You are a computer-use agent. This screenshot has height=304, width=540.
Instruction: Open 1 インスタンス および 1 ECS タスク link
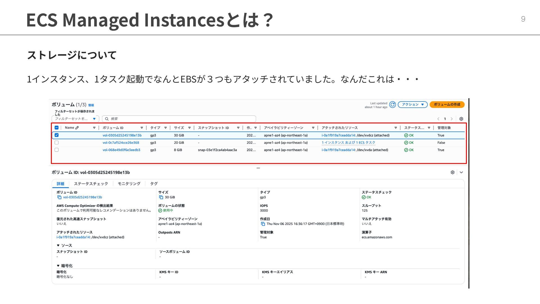[x=348, y=143]
